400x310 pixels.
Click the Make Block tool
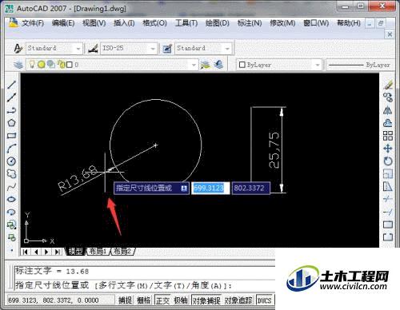(11, 237)
